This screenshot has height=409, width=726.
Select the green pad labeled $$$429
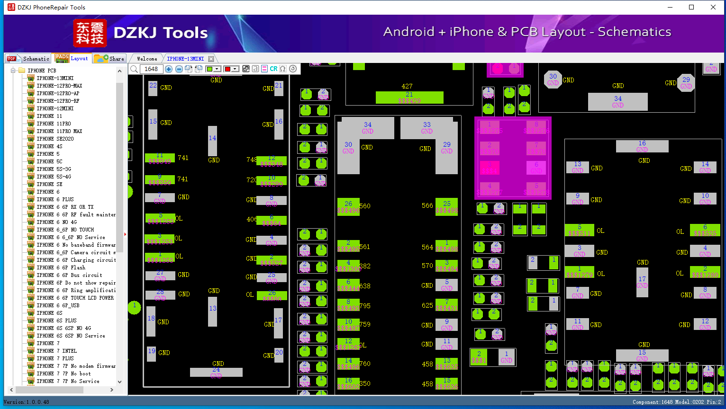(409, 98)
